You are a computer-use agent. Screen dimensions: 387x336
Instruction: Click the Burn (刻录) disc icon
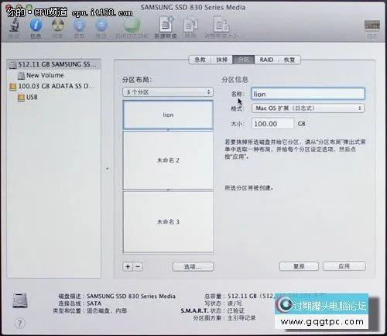tap(58, 26)
